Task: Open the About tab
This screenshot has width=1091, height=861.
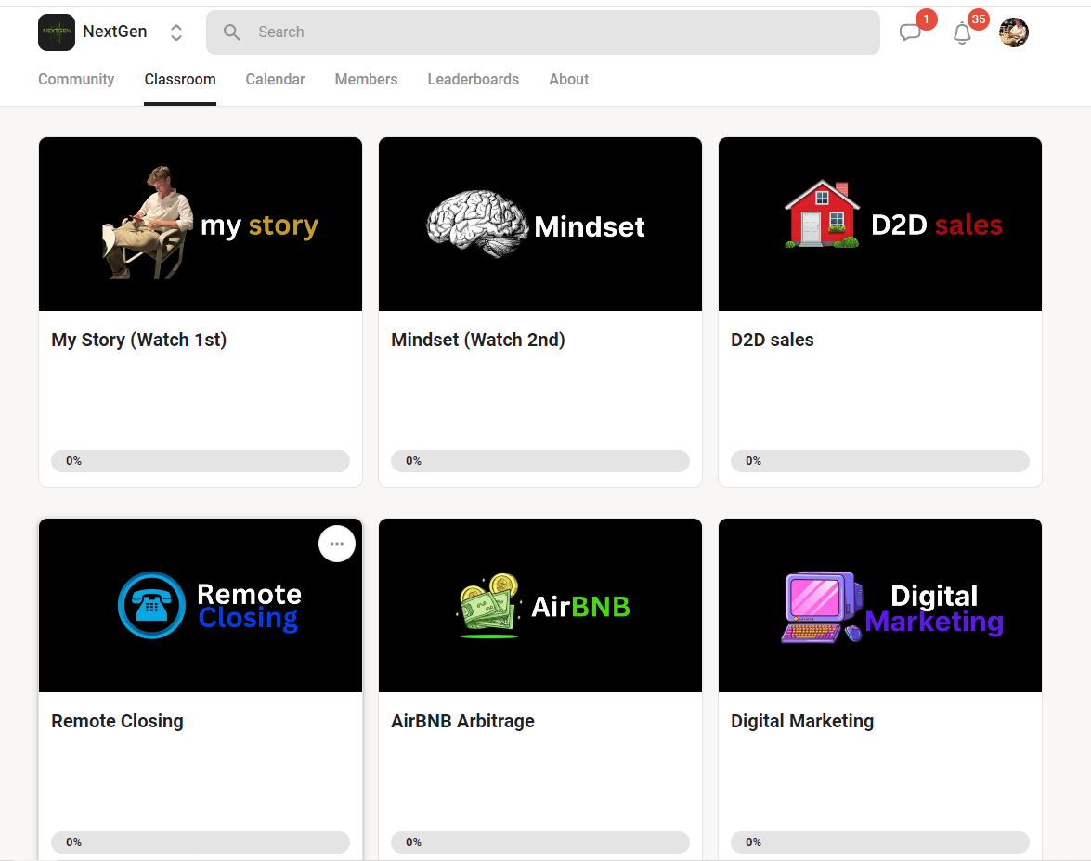Action: tap(569, 79)
